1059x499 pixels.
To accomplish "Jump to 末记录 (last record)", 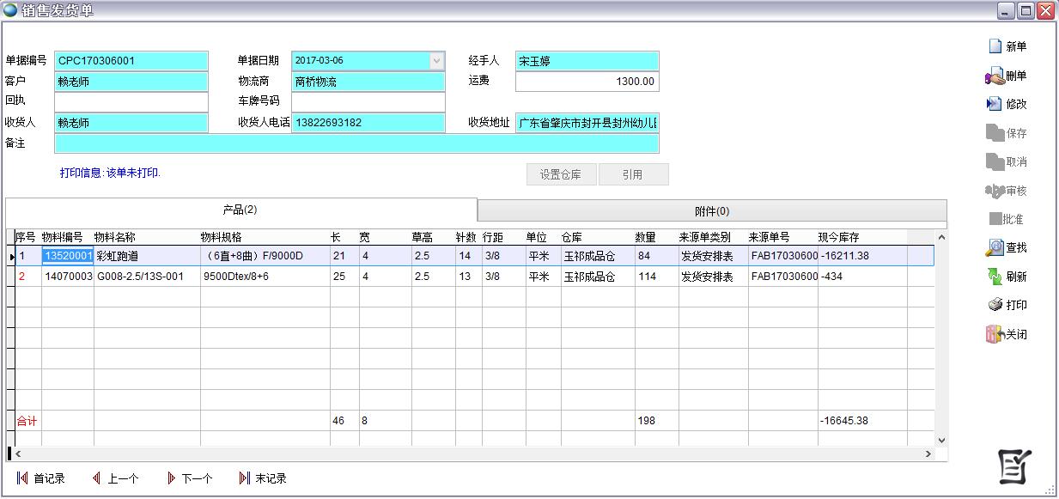I will (x=245, y=478).
